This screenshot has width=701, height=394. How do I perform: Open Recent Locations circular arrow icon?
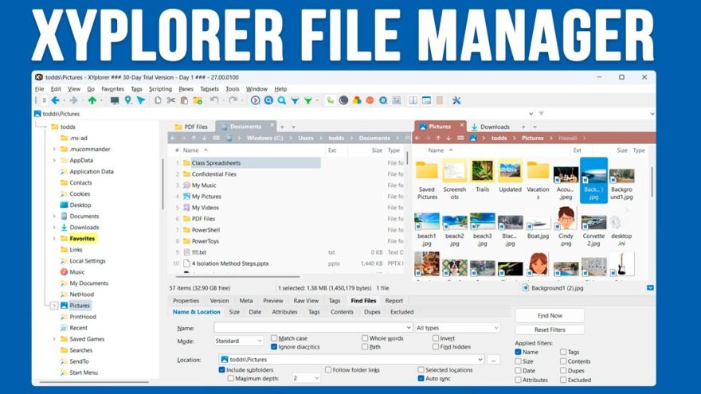(255, 100)
